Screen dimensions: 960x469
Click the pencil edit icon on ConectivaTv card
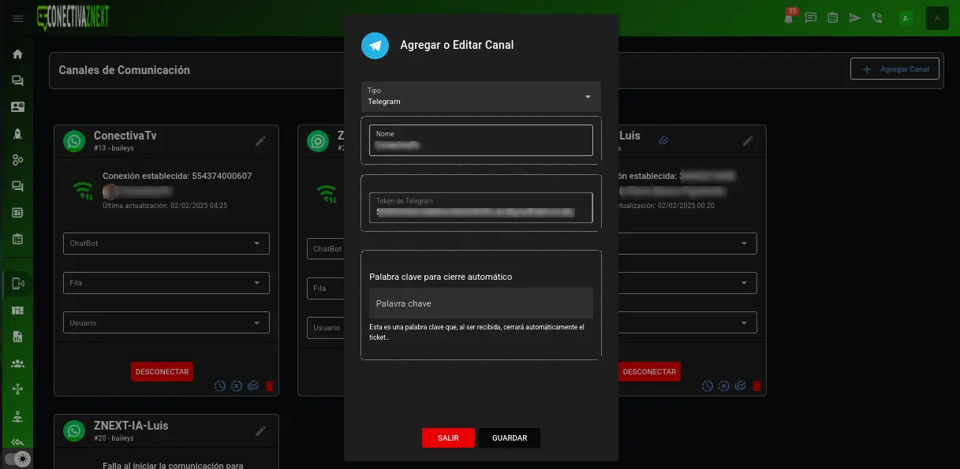[261, 141]
